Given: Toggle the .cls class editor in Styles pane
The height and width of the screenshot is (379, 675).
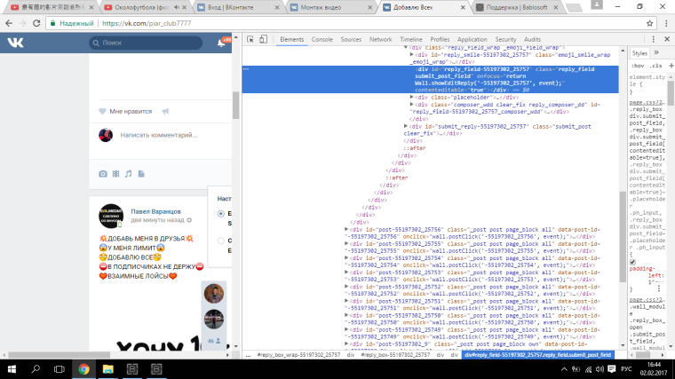Looking at the screenshot, I should tap(656, 66).
